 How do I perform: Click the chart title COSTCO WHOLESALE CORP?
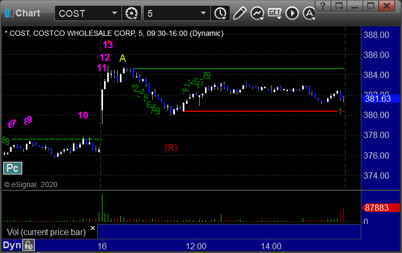click(84, 34)
